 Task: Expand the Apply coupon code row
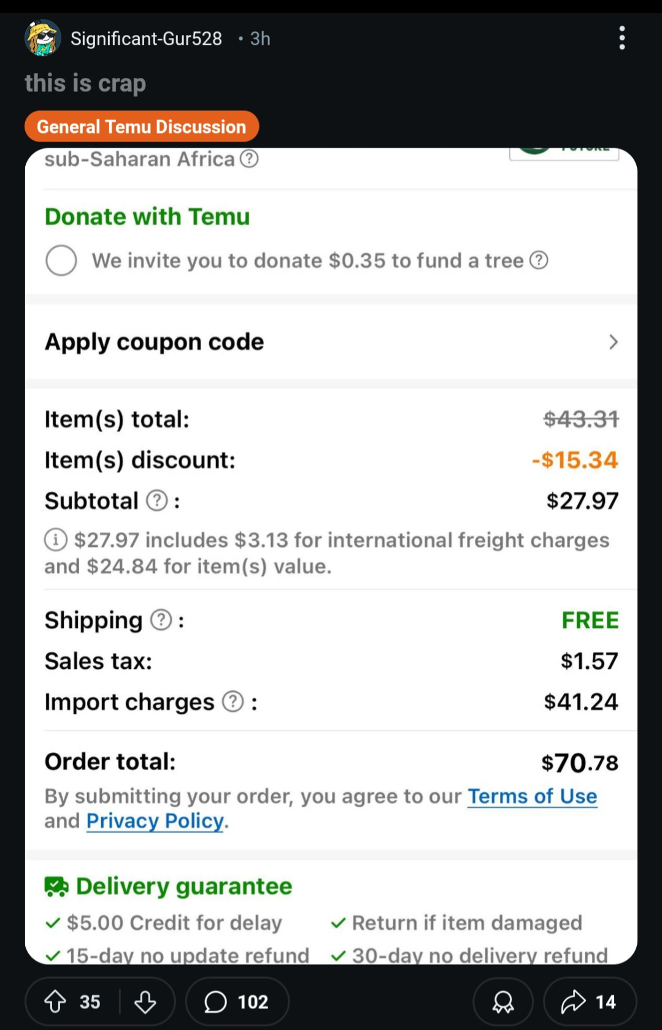point(331,341)
